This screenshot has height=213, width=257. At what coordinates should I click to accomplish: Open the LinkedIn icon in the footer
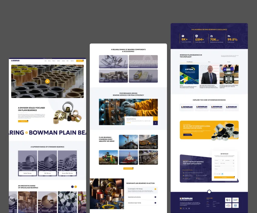[186, 208]
